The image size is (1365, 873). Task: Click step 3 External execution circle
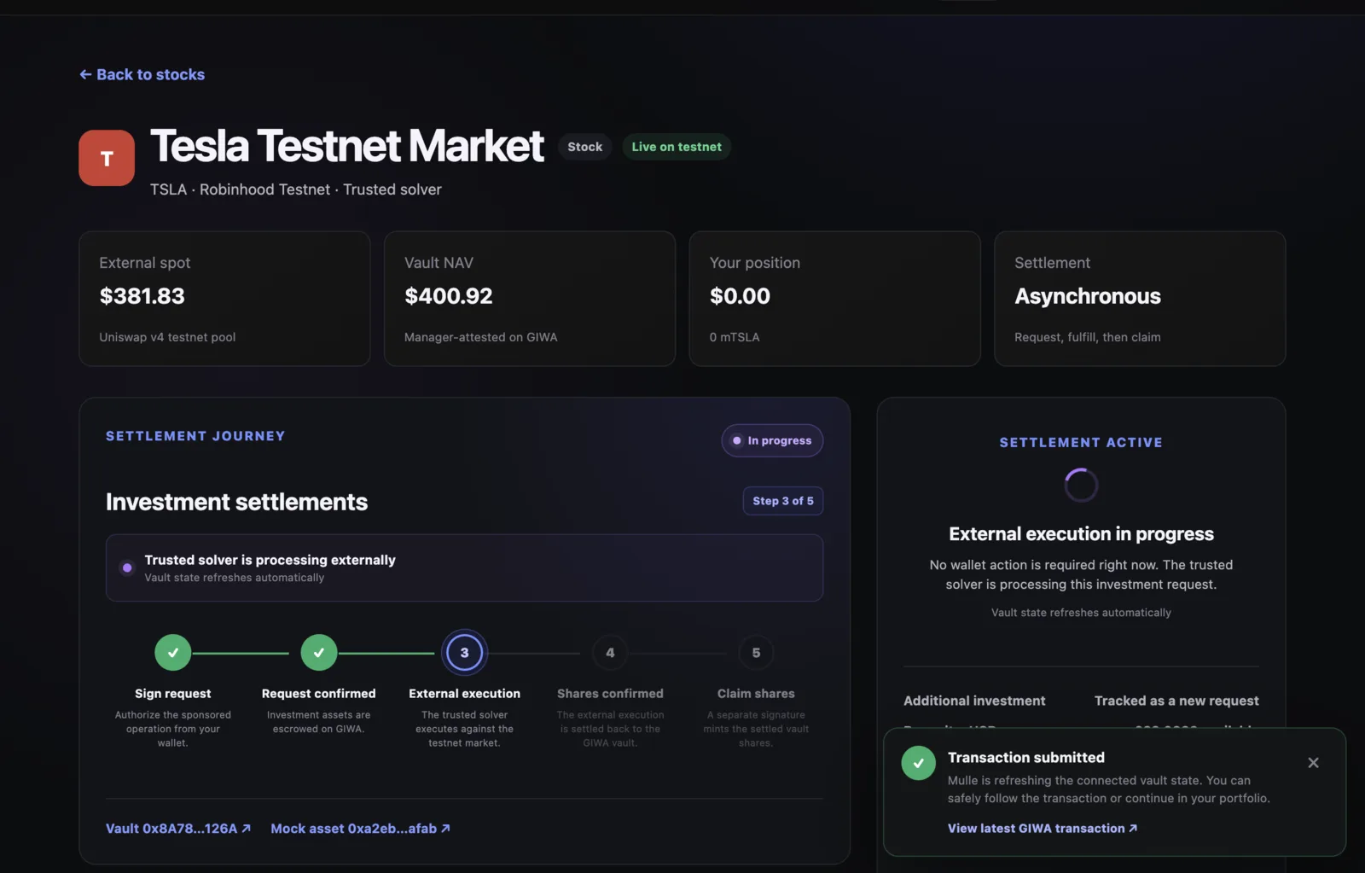click(x=464, y=653)
